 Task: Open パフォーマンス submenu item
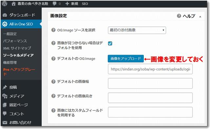click(15, 41)
